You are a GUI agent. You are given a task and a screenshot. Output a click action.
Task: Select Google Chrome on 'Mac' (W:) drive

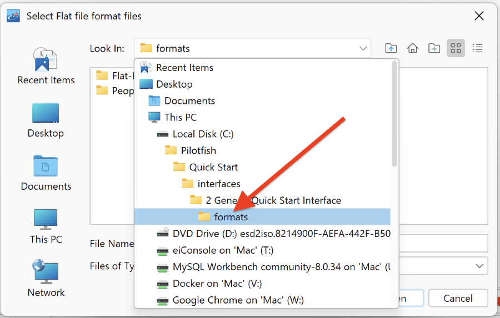click(x=262, y=300)
